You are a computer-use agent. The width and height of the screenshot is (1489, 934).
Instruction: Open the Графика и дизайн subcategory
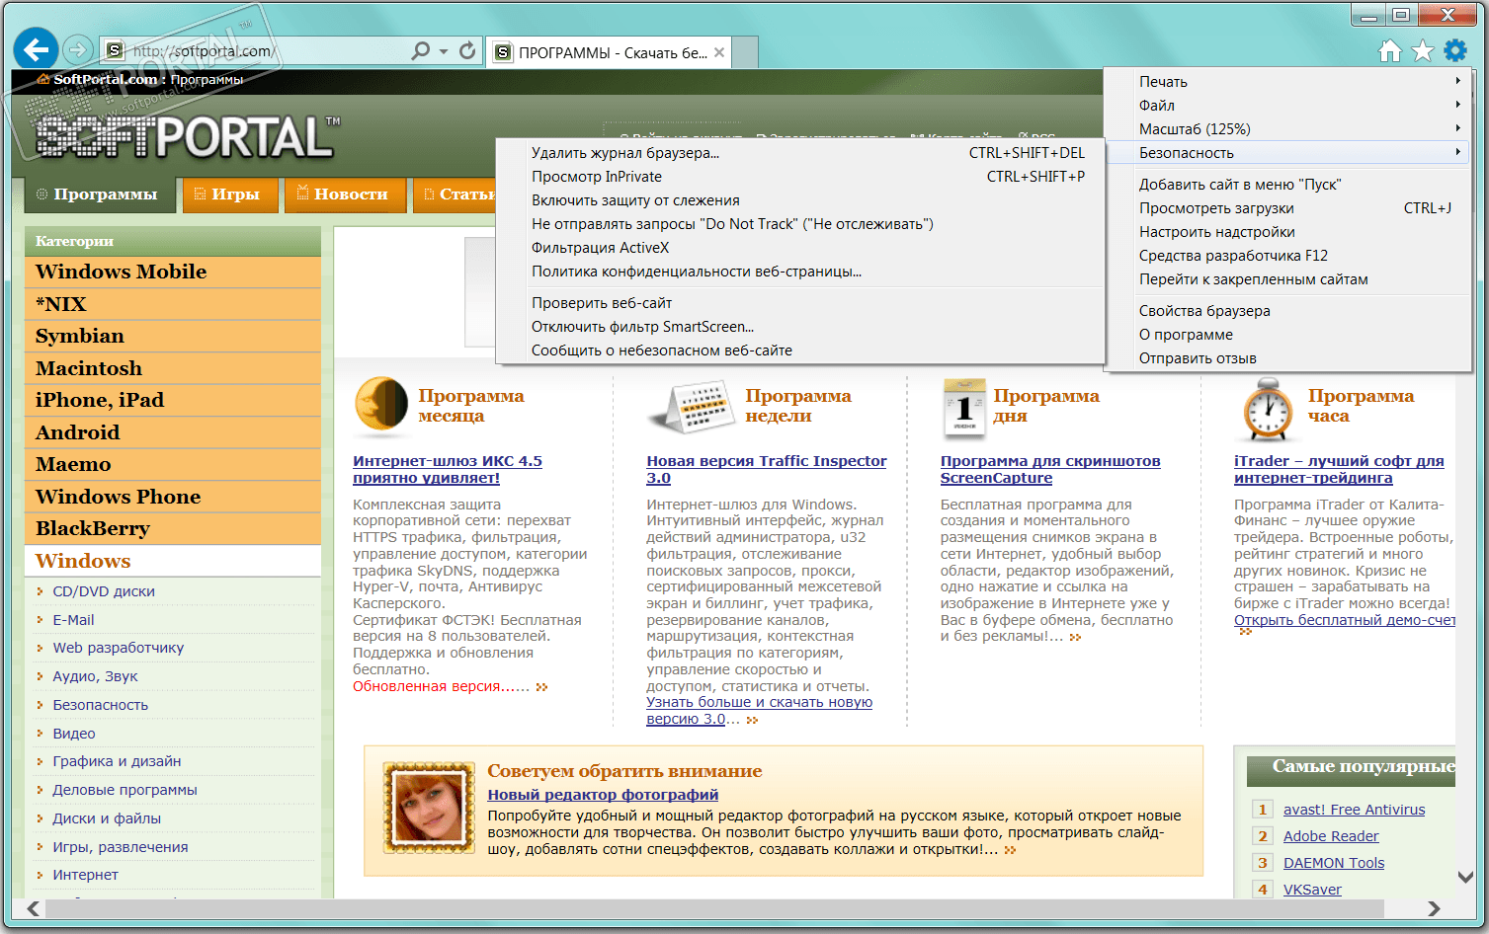117,761
